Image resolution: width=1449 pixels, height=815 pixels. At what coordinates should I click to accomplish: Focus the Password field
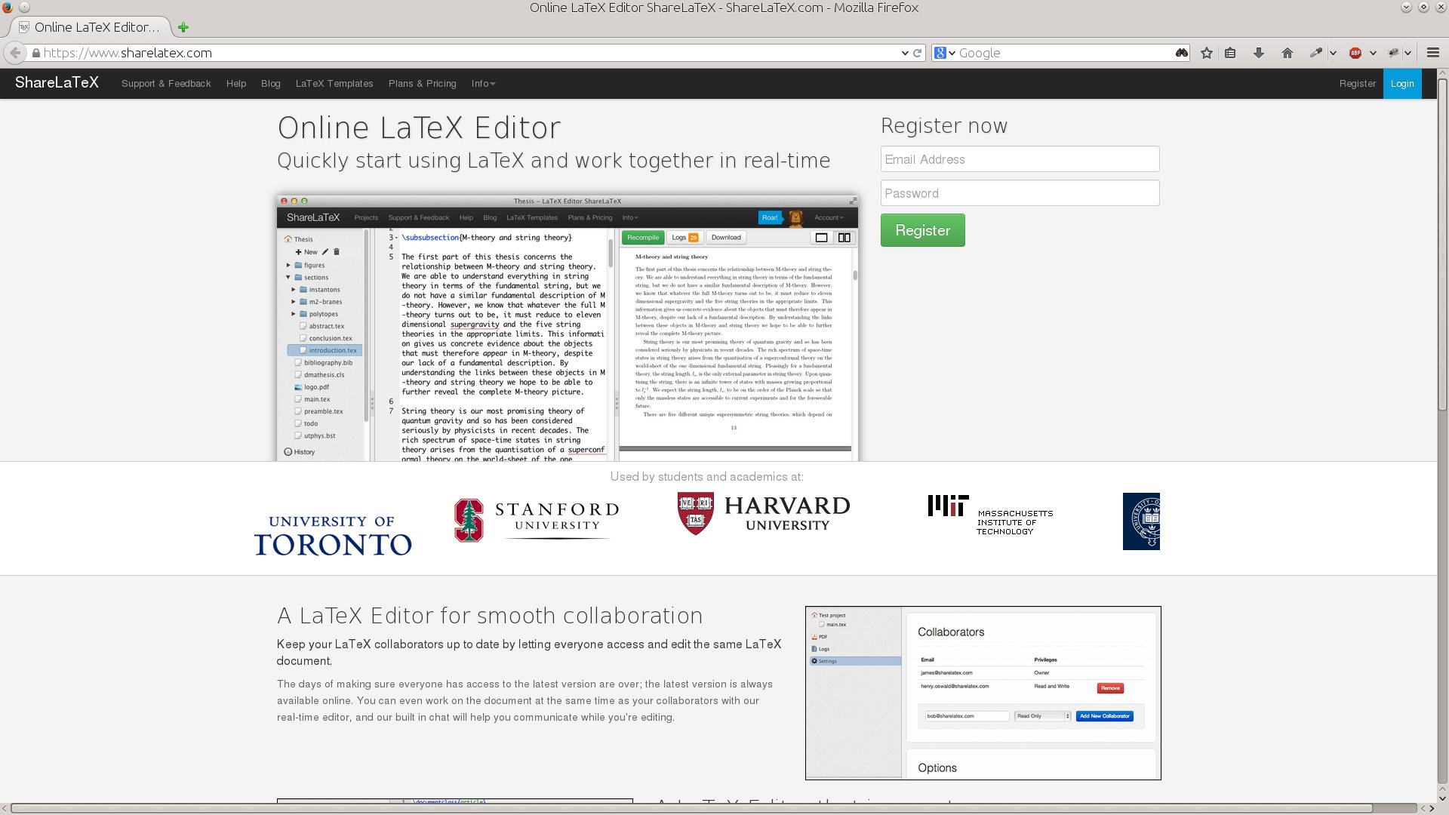point(1020,193)
